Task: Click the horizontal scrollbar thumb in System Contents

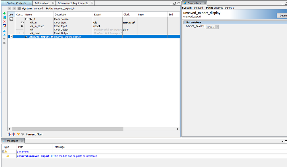Action: [x=68, y=129]
